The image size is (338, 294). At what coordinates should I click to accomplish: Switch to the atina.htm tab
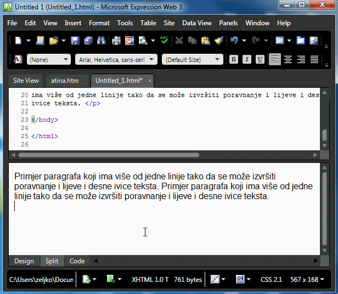coord(65,81)
